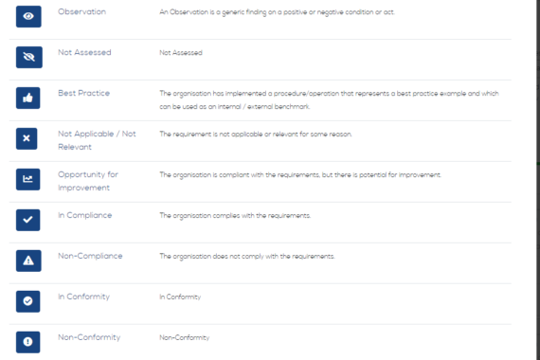Select the In Compliance checkmark icon
This screenshot has width=540, height=360.
(27, 220)
